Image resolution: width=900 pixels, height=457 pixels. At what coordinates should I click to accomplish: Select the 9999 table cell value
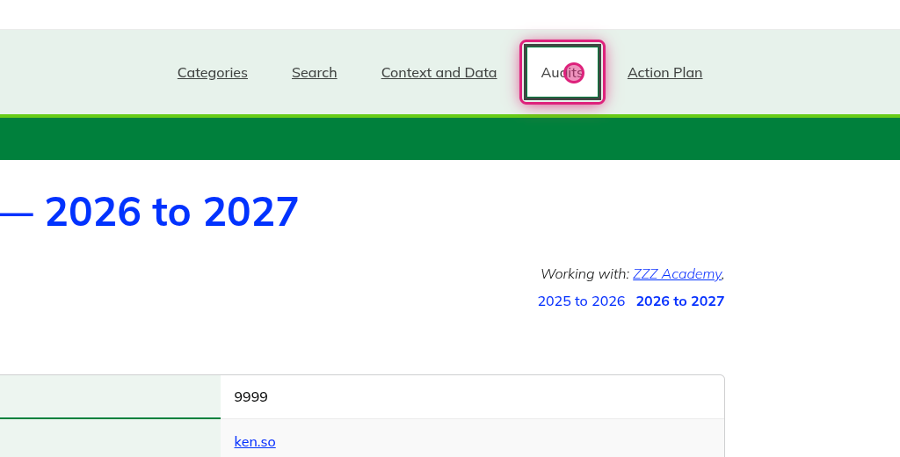click(250, 396)
